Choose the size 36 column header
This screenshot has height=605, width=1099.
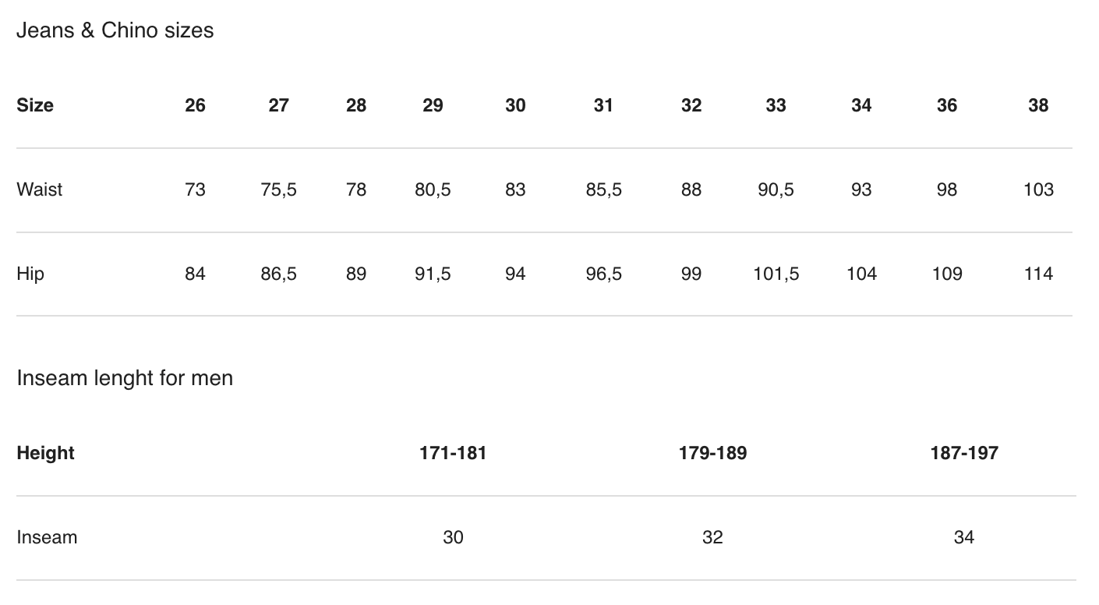pyautogui.click(x=946, y=105)
